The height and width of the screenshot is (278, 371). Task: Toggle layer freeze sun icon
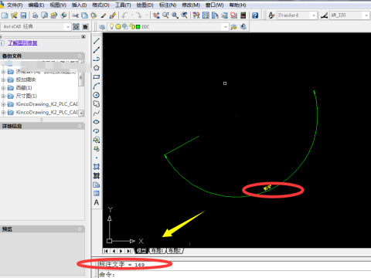pyautogui.click(x=118, y=27)
